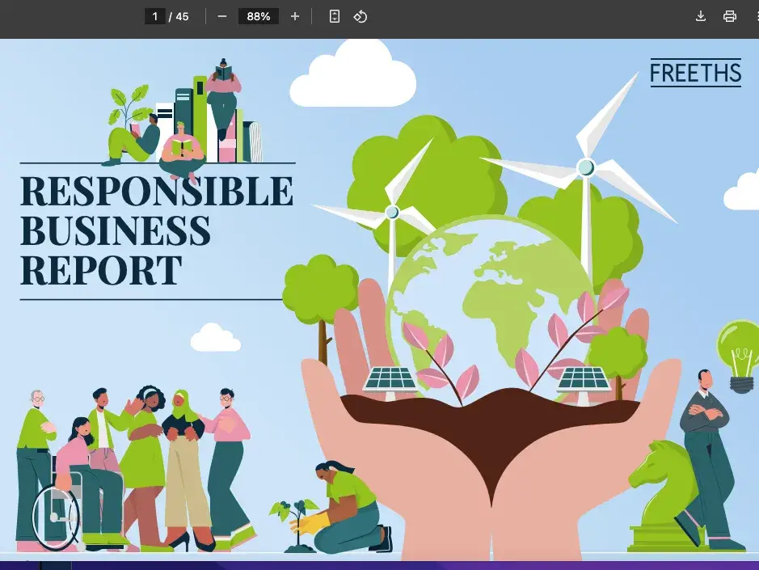Print the PDF document

click(730, 16)
